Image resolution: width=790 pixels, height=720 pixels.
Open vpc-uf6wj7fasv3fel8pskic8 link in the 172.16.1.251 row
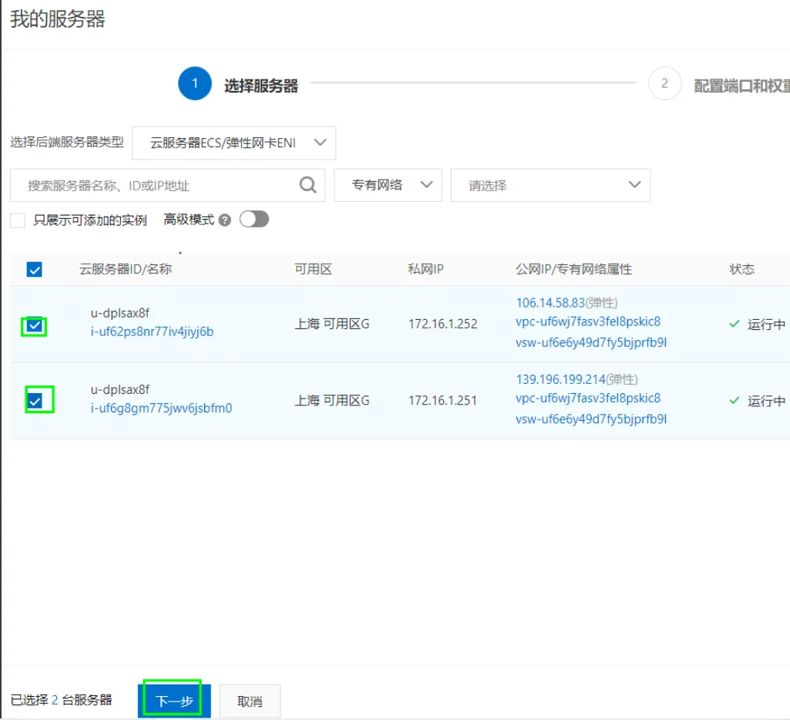point(588,398)
